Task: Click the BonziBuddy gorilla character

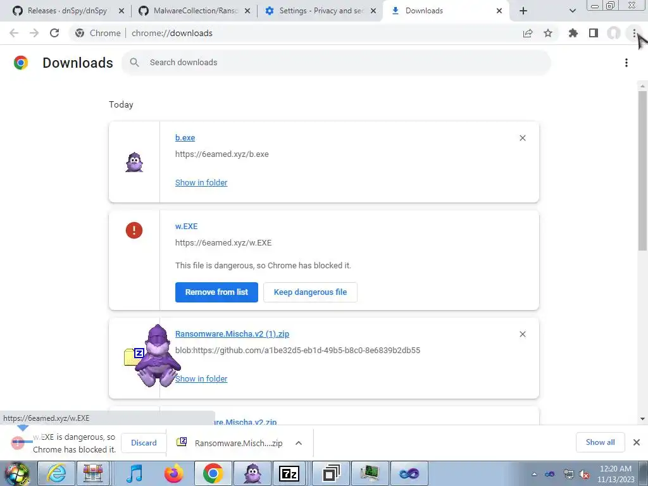Action: point(157,356)
